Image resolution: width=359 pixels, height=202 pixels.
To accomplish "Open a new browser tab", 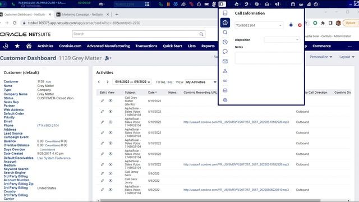I will [117, 15].
